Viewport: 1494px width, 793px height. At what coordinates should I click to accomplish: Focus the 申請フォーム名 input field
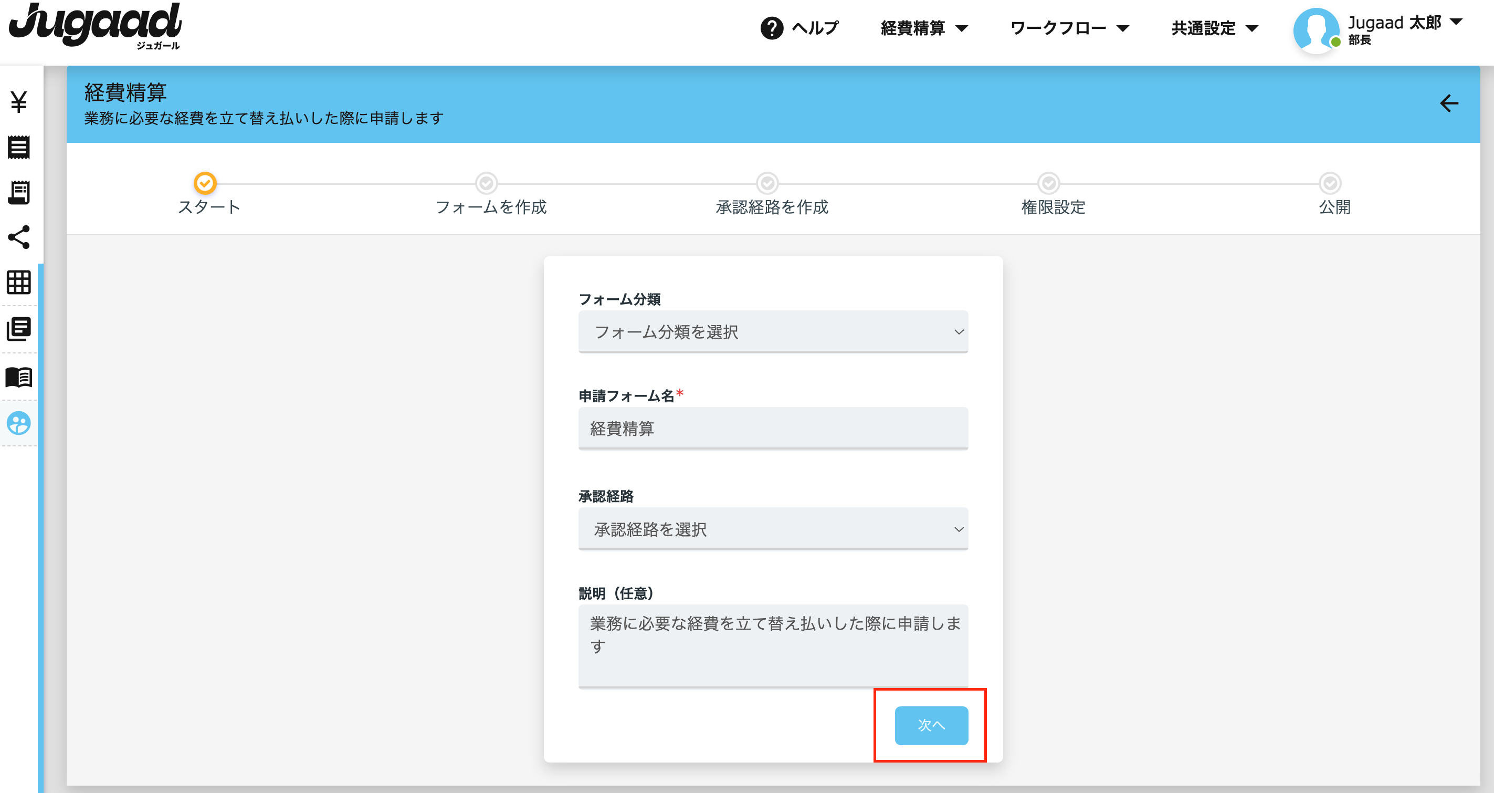click(x=773, y=428)
